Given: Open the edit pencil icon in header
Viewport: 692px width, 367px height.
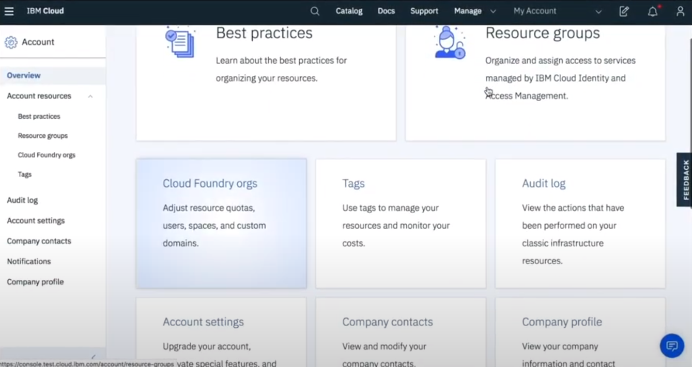Looking at the screenshot, I should pyautogui.click(x=624, y=11).
